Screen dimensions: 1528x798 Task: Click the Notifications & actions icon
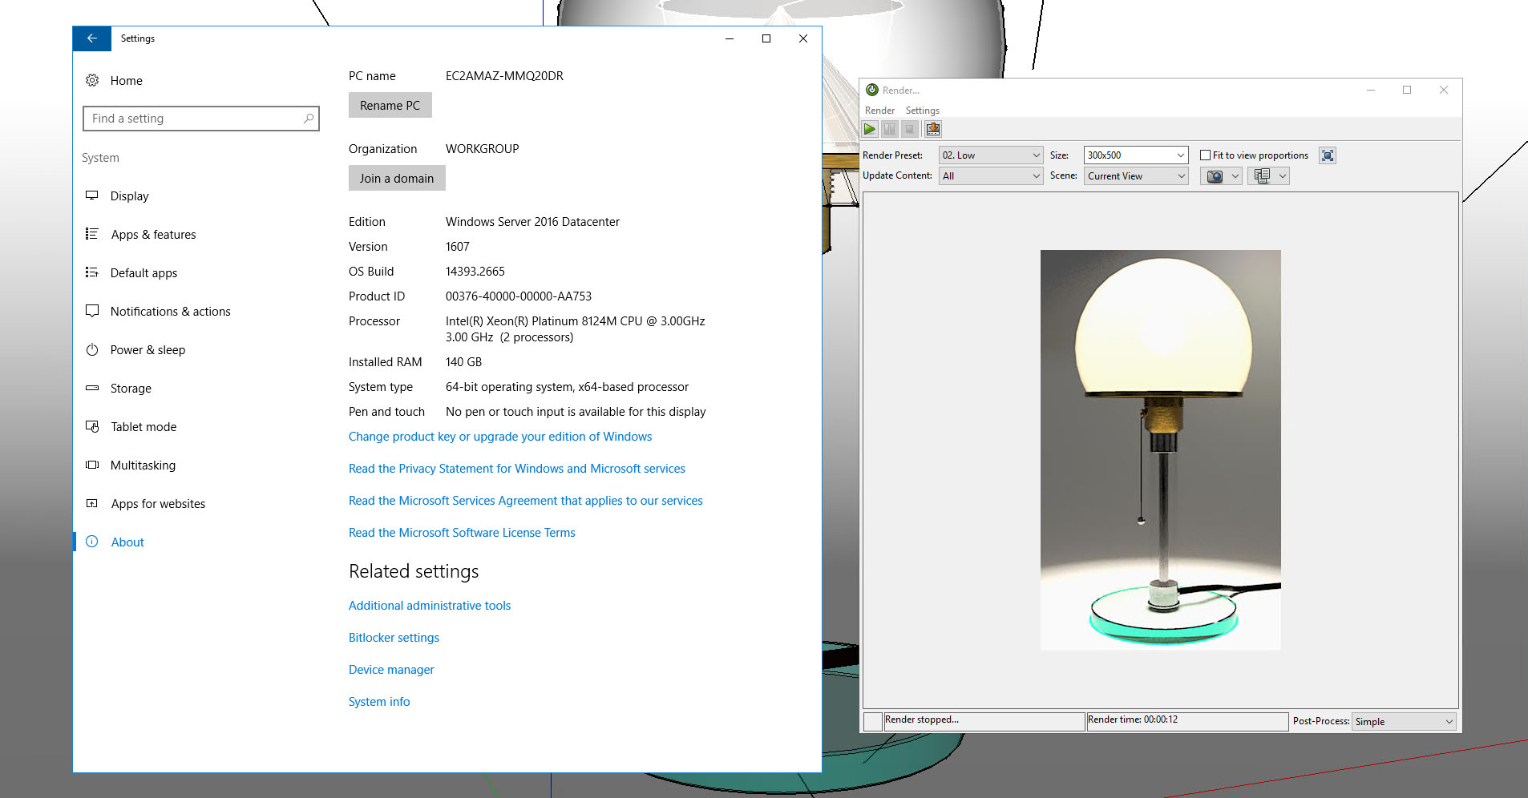tap(92, 311)
